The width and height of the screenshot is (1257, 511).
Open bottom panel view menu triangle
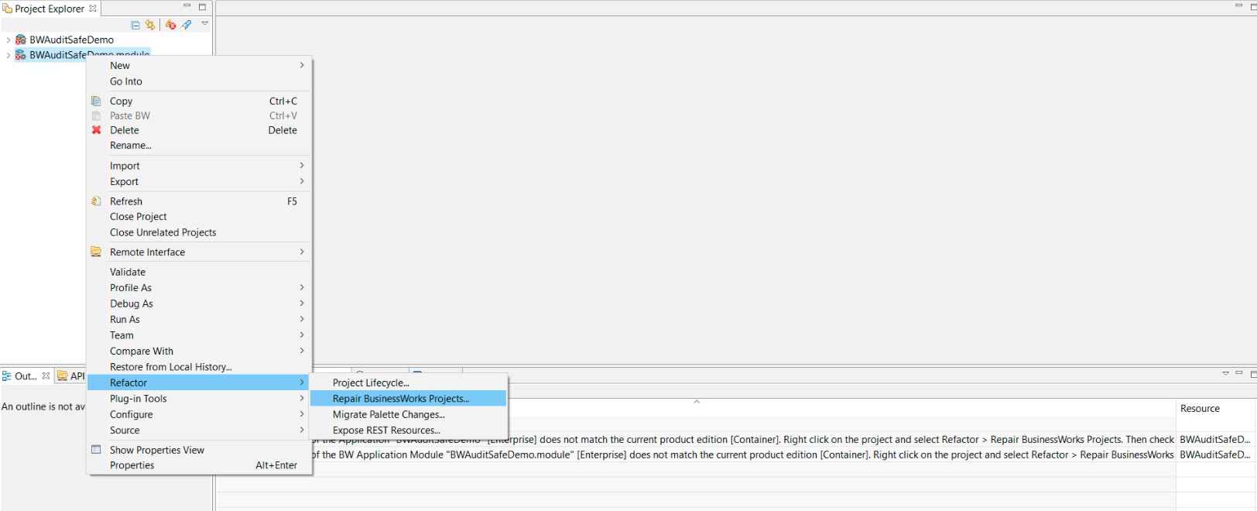[1225, 373]
